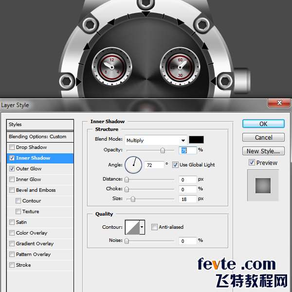Click the New Style... button
Viewport: 292px width, 292px height.
[263, 151]
